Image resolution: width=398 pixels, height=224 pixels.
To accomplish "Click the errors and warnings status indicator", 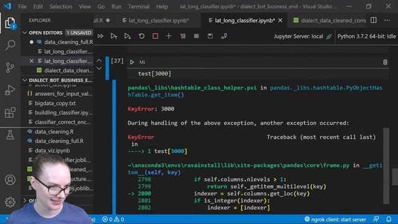I will (x=113, y=219).
